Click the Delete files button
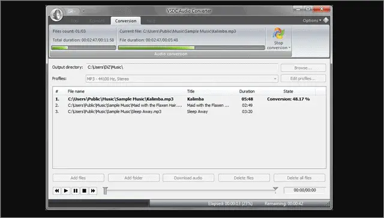Viewport: 384px width, 218px height. point(244,178)
